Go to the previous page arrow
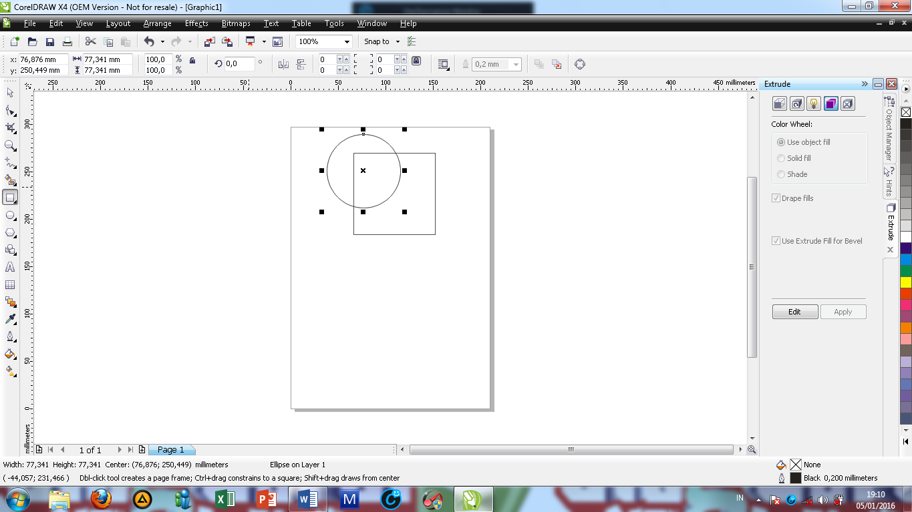This screenshot has height=512, width=912. (63, 450)
